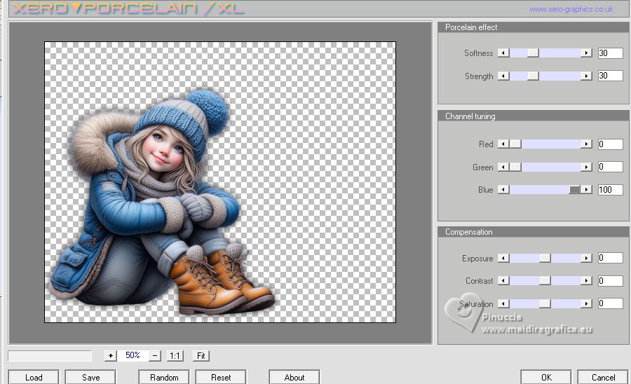The height and width of the screenshot is (384, 631).
Task: Confirm the effect with OK
Action: (546, 377)
